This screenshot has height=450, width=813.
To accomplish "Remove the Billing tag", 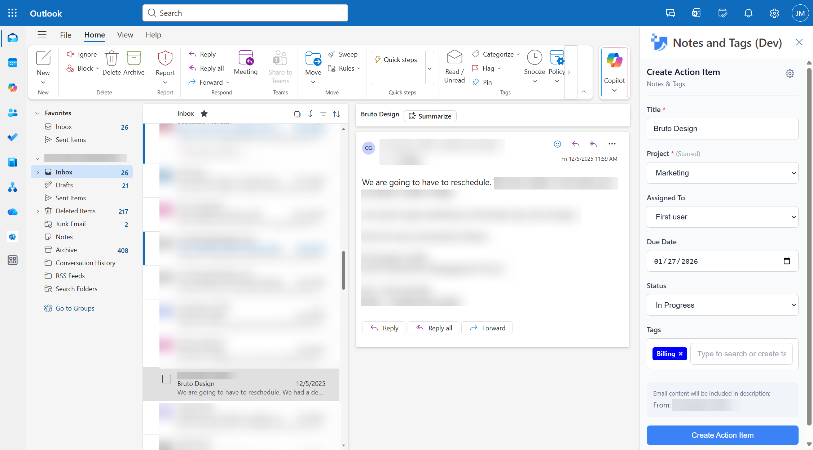I will coord(681,354).
